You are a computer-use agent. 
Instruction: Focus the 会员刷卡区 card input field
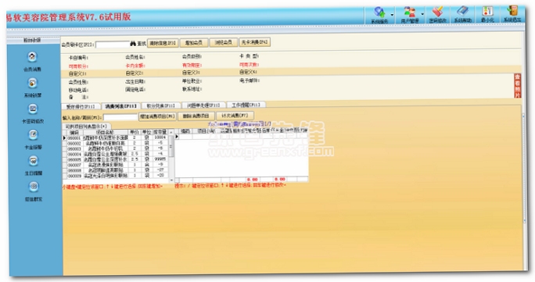(x=113, y=45)
